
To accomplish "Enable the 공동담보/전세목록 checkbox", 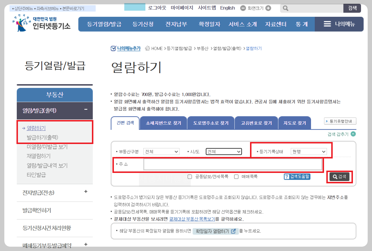I will click(190, 177).
